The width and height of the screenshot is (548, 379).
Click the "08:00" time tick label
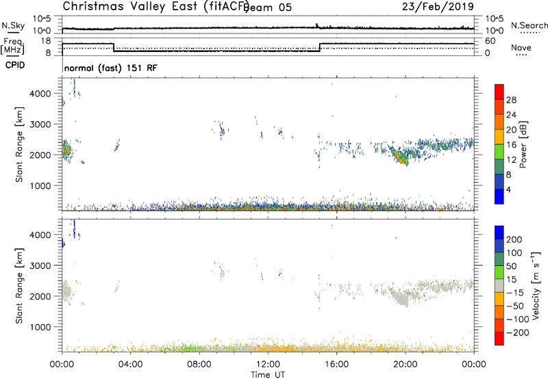coord(199,364)
